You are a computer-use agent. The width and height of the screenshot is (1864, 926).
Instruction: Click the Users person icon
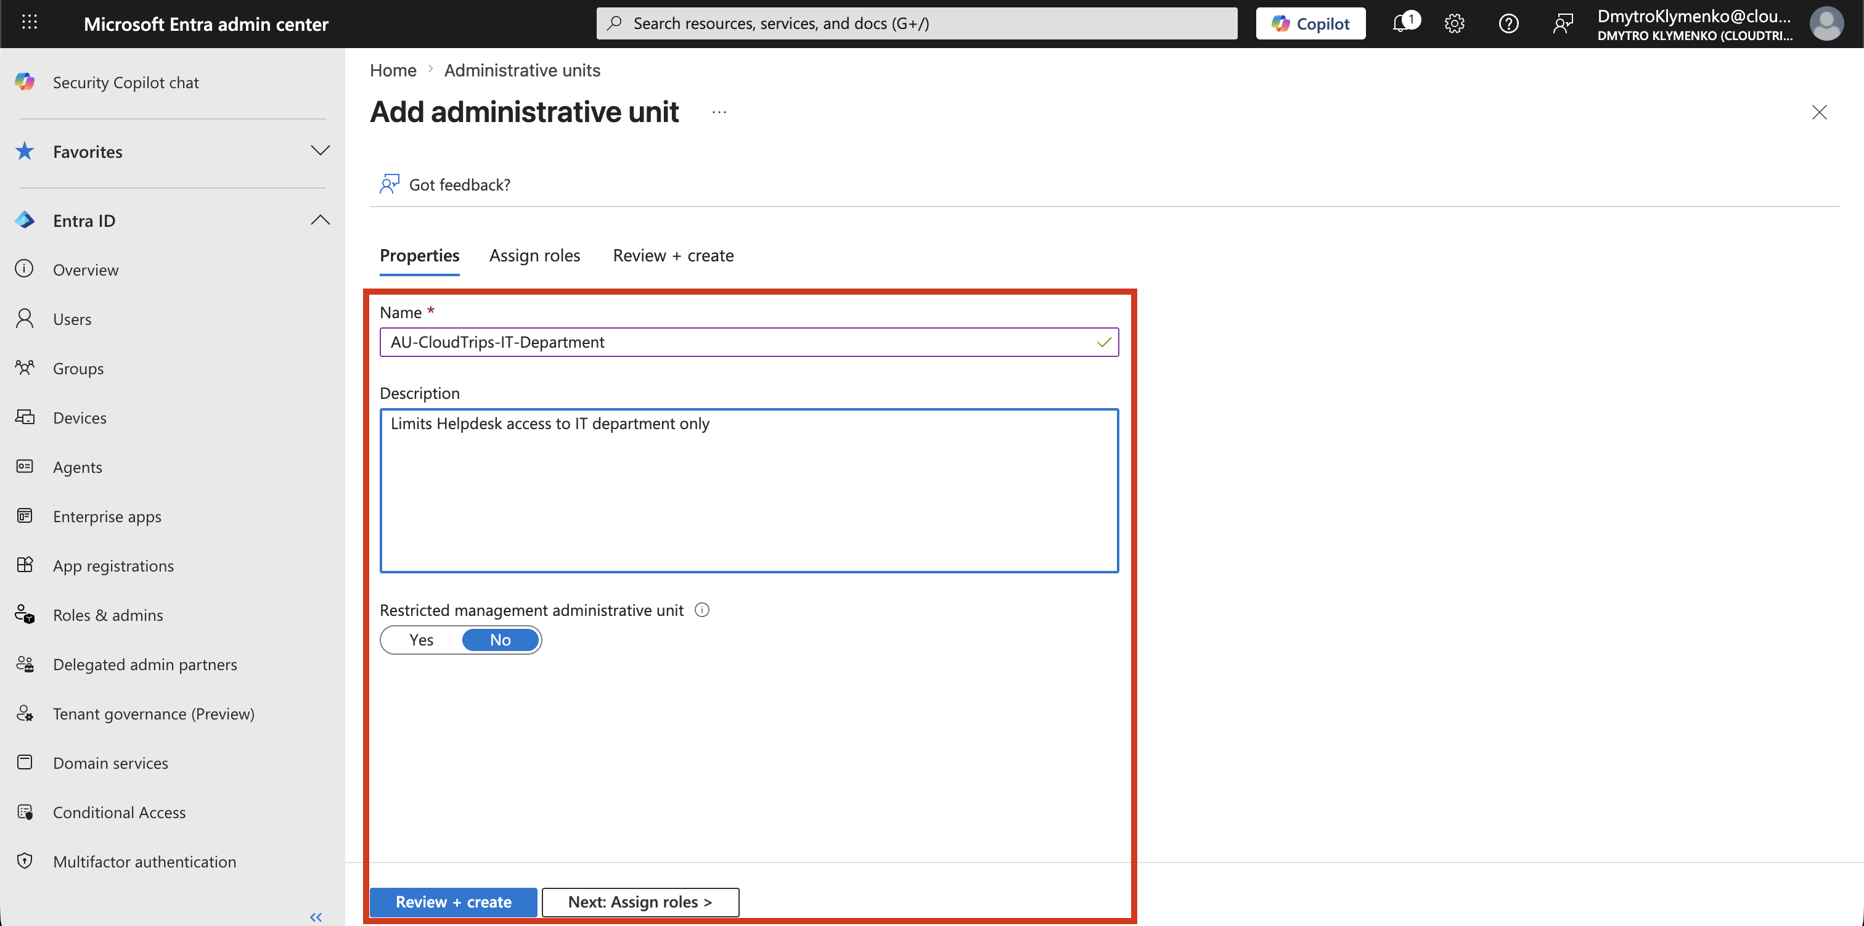[25, 319]
